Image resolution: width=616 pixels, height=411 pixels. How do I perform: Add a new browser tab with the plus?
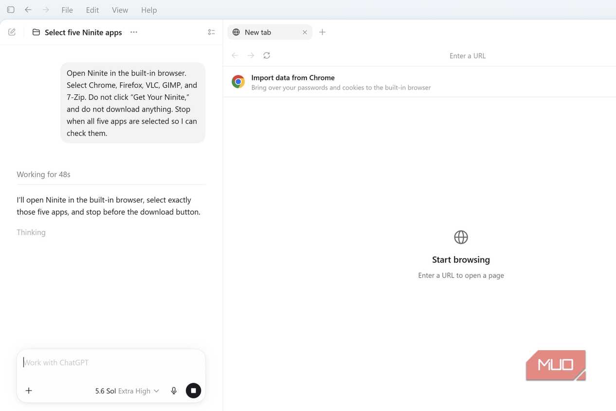pyautogui.click(x=322, y=32)
